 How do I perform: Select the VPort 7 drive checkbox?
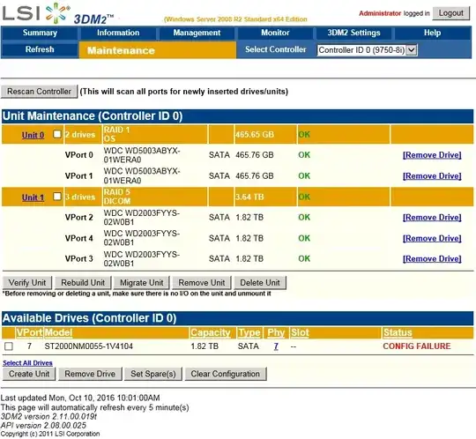pos(9,346)
